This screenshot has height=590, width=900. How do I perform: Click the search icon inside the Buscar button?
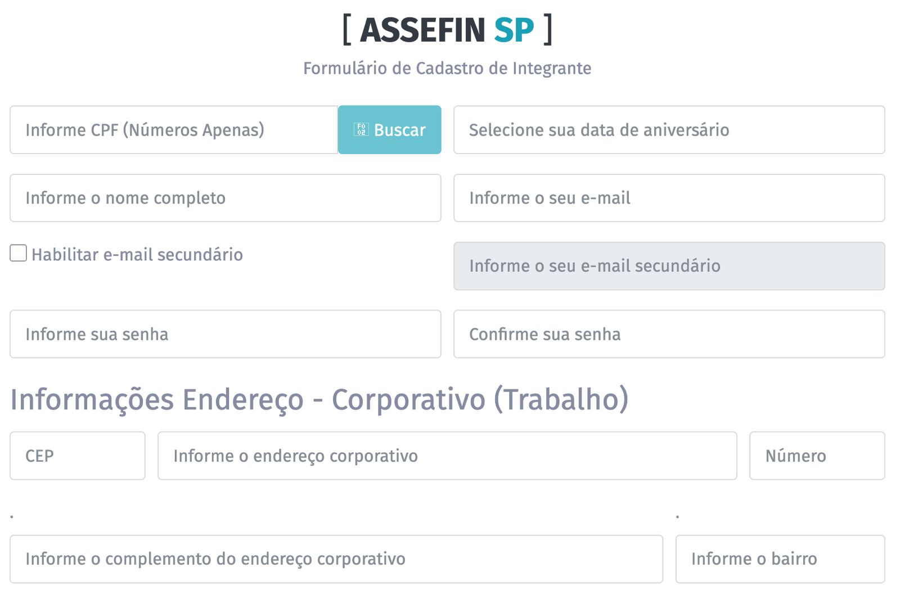pos(361,130)
